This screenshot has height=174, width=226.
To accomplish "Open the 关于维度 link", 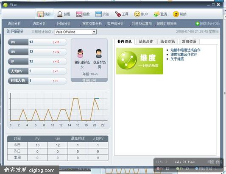I will click(177, 59).
